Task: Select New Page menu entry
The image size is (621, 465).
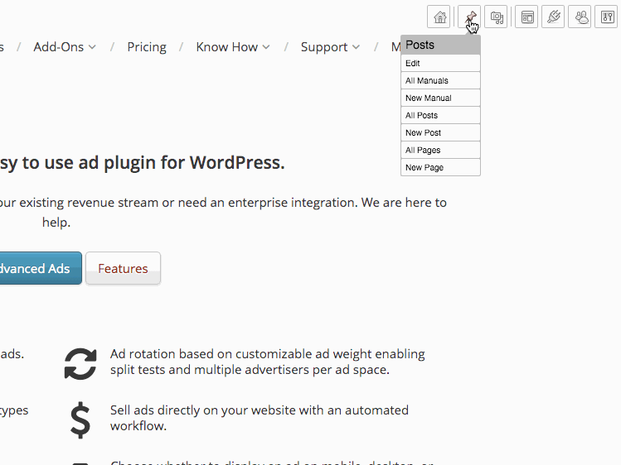Action: [x=440, y=167]
